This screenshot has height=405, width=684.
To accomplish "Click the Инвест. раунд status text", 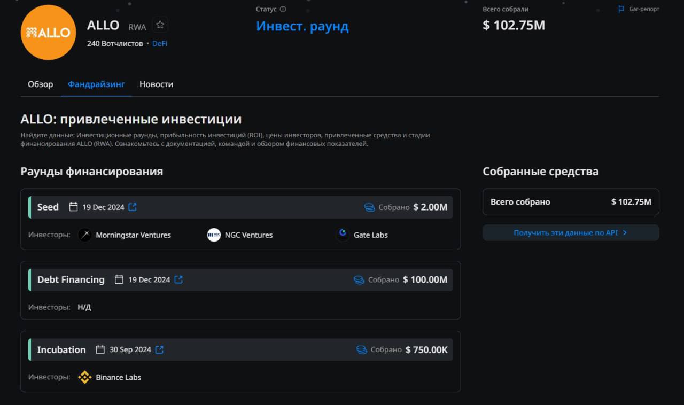I will (x=302, y=26).
